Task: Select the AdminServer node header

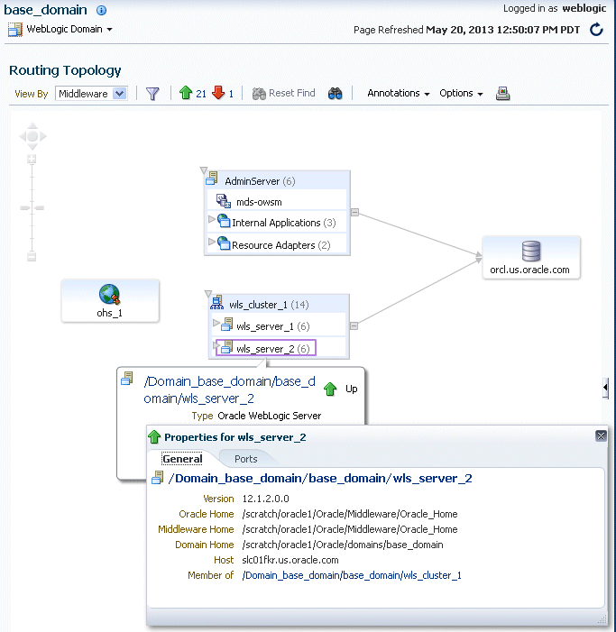Action: (277, 181)
